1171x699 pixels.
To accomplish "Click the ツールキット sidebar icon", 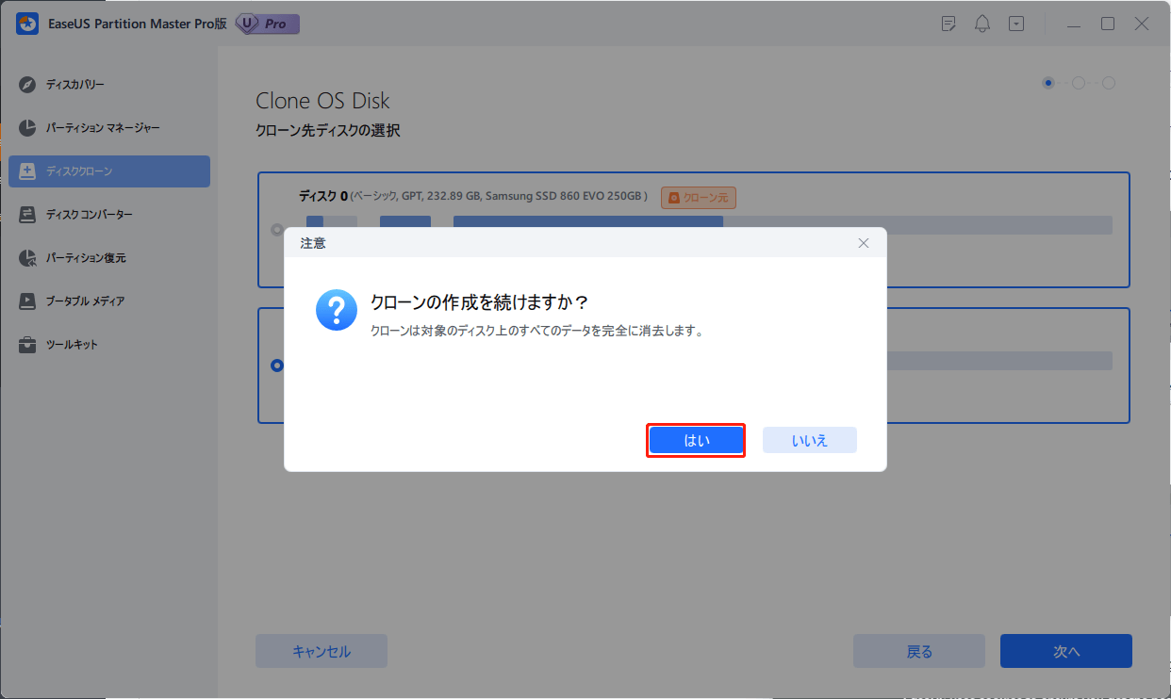I will click(x=25, y=344).
